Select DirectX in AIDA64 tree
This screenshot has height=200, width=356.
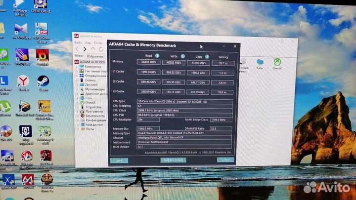88,103
